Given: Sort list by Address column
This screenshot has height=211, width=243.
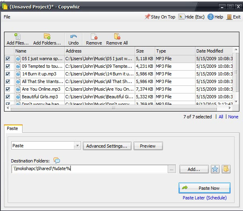Looking at the screenshot, I should [100, 51].
